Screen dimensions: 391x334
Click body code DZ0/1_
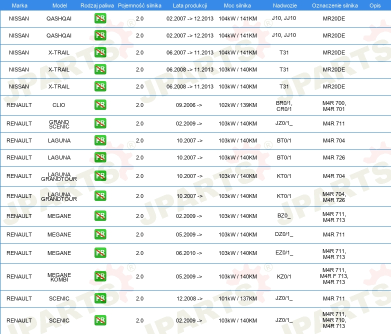284,234
